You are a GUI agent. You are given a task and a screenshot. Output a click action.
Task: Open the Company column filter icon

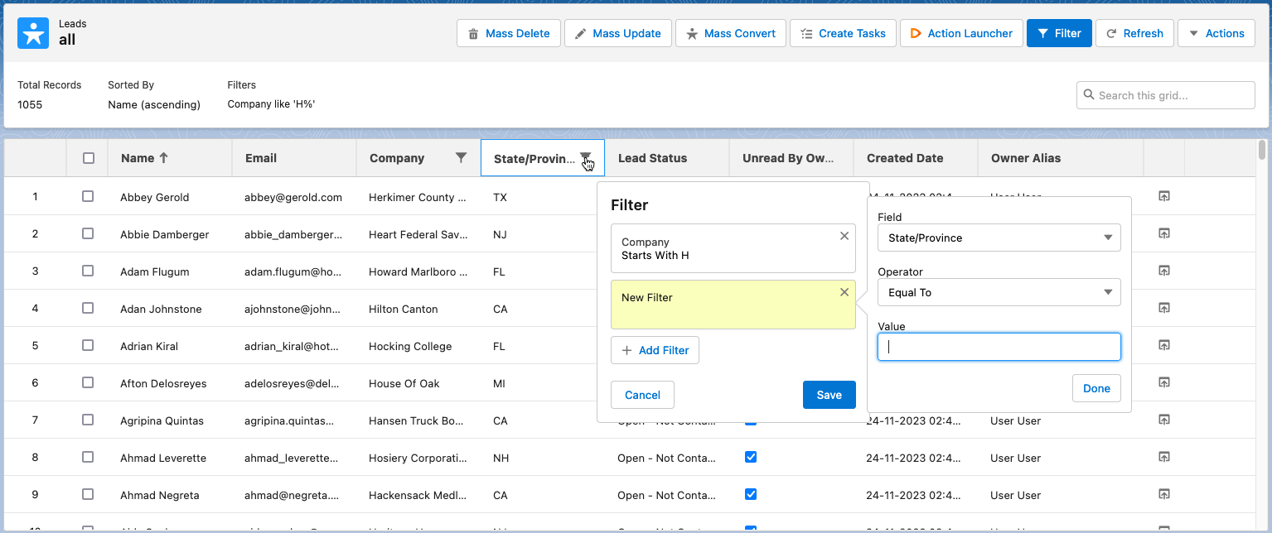tap(462, 157)
